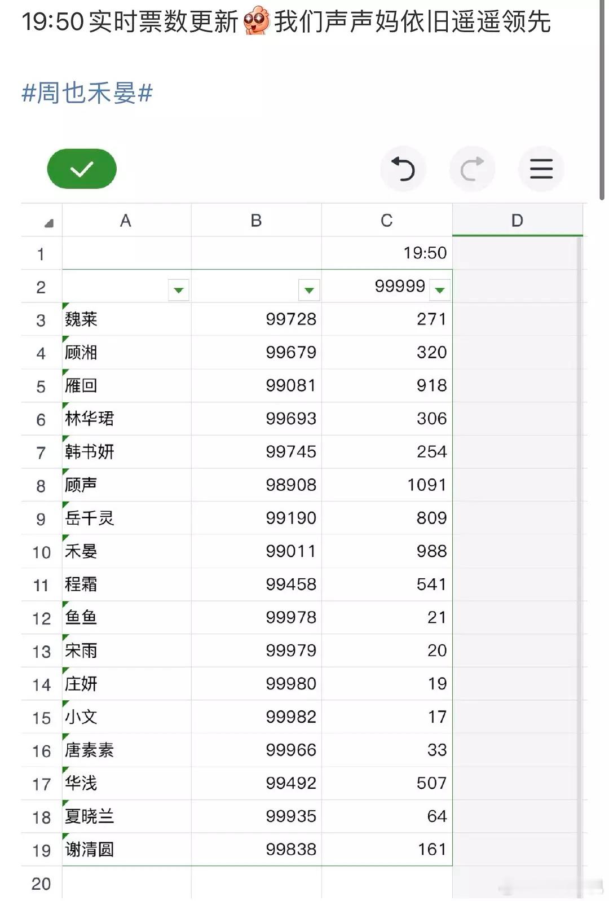Click vote count cell 306
The height and width of the screenshot is (901, 609).
(x=387, y=419)
